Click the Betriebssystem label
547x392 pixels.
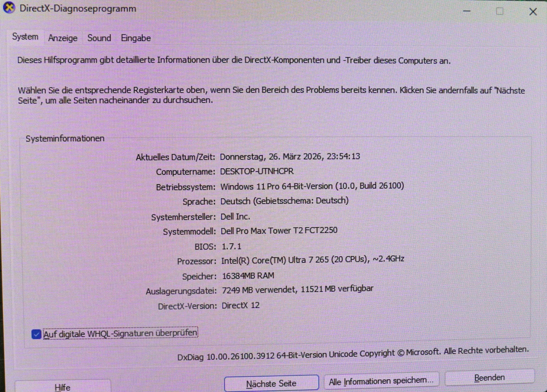186,187
